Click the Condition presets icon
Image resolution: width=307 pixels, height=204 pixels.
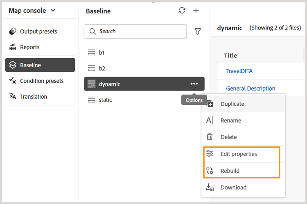pos(13,81)
